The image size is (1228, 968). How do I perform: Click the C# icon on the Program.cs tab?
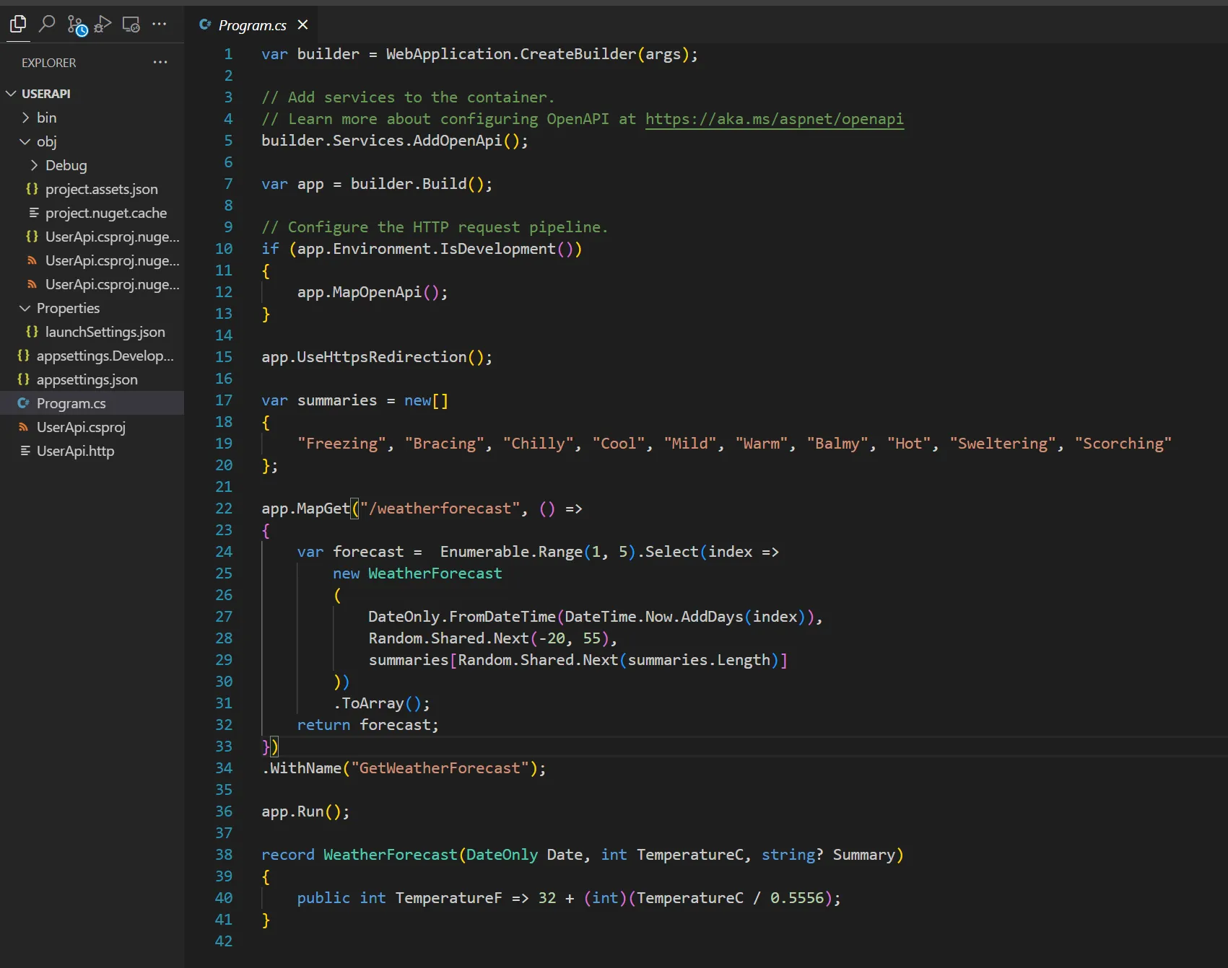(x=204, y=24)
